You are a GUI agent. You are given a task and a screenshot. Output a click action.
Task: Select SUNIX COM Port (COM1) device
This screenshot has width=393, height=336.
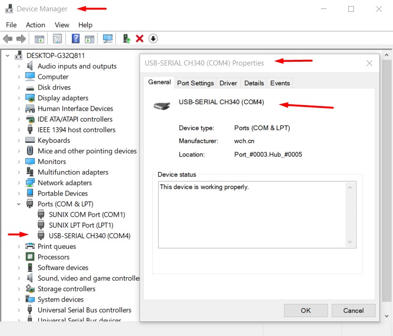pos(87,215)
